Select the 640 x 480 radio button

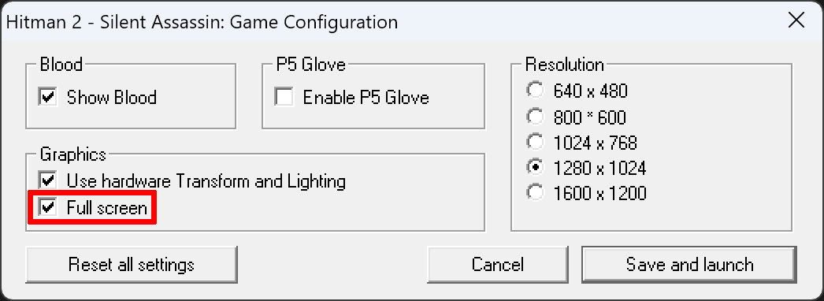tap(536, 91)
